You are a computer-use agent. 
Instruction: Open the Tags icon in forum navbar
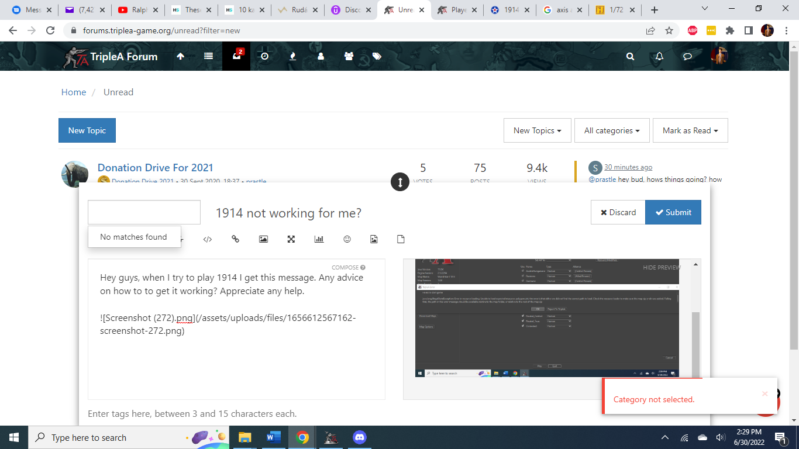tap(377, 56)
